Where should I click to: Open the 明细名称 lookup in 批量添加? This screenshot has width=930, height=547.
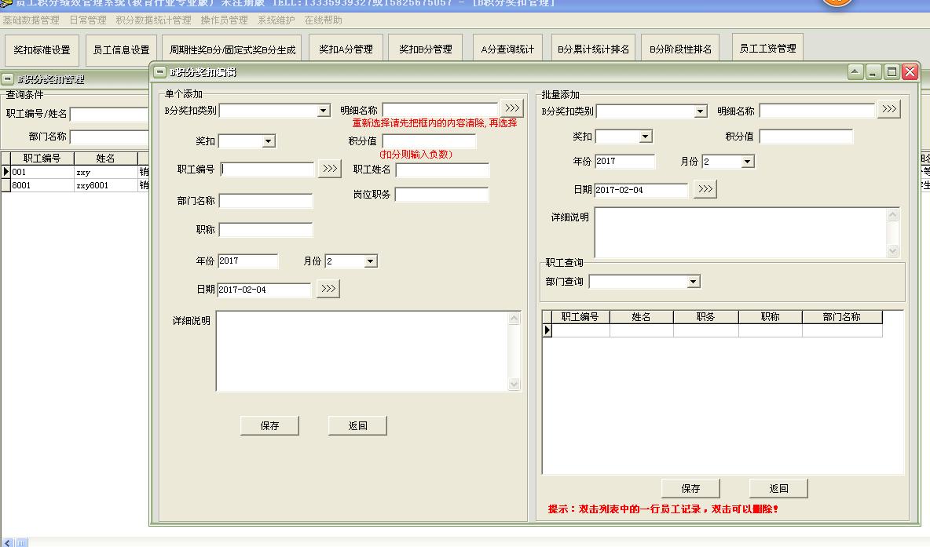[x=888, y=110]
